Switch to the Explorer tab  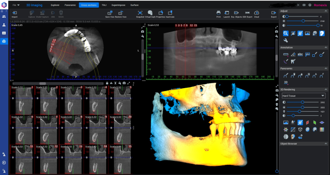click(x=55, y=5)
